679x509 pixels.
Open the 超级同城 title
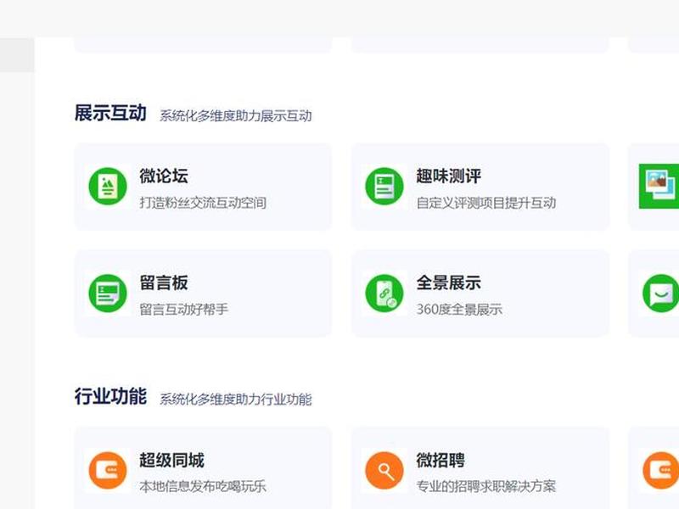point(171,460)
